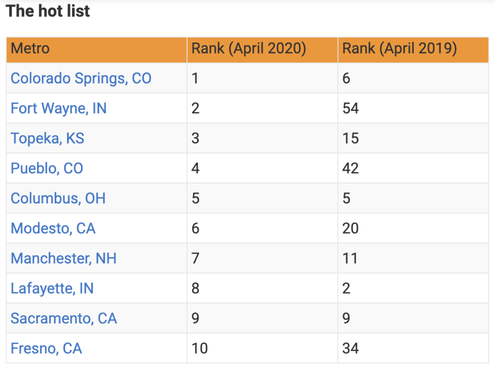
Task: Open the Colorado Springs, CO link
Action: click(x=81, y=78)
